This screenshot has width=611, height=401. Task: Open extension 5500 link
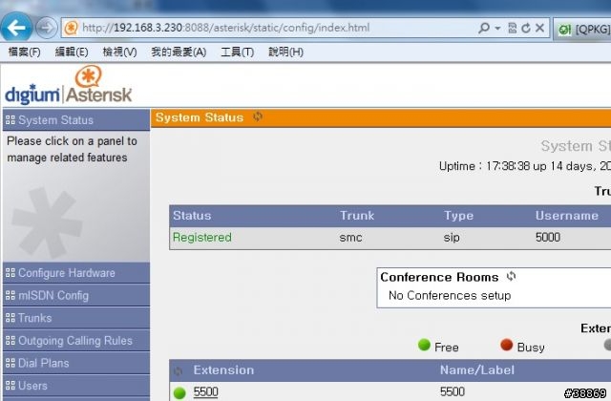206,391
